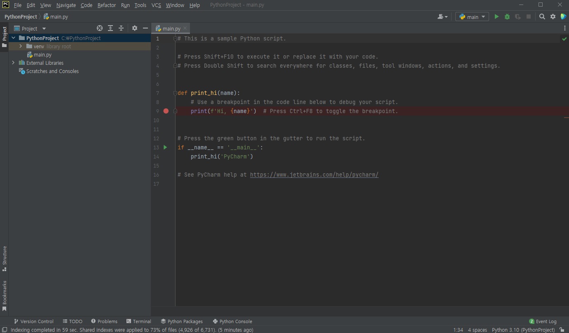Open Python Packages tool window

point(182,321)
